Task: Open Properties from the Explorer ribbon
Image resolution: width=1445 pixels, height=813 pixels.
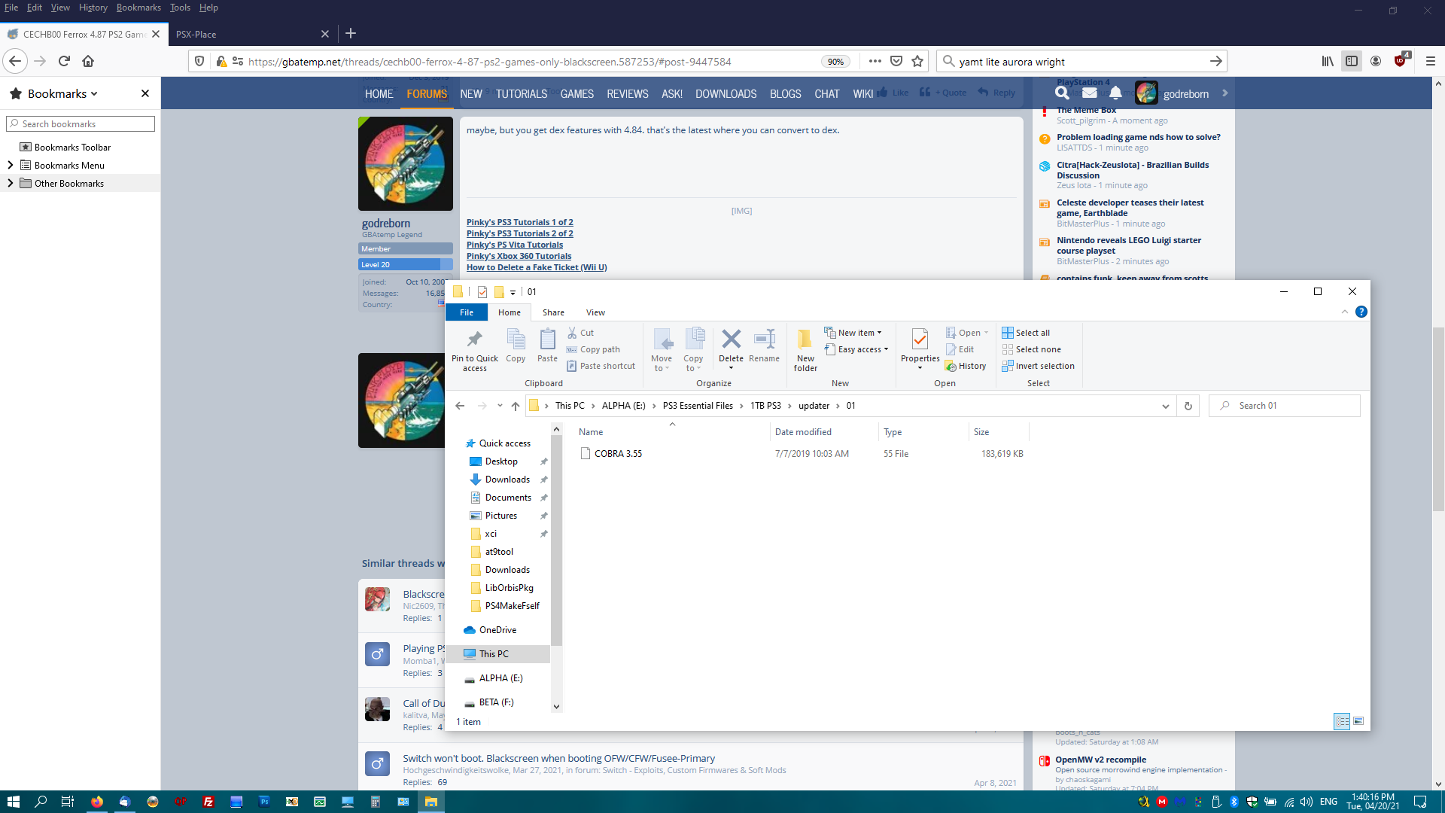Action: [x=920, y=349]
